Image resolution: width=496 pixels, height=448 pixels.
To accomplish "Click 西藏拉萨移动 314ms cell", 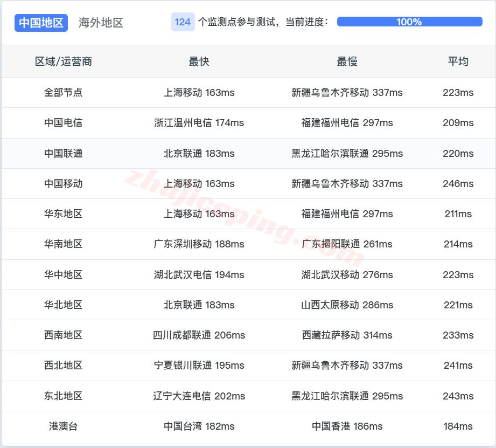I will pos(347,335).
